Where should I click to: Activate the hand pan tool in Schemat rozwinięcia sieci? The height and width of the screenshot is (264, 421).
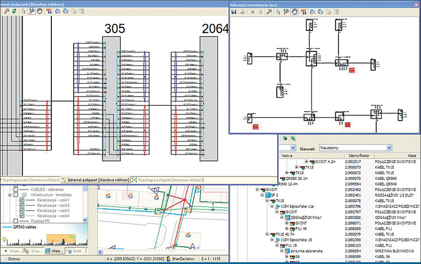click(x=295, y=12)
